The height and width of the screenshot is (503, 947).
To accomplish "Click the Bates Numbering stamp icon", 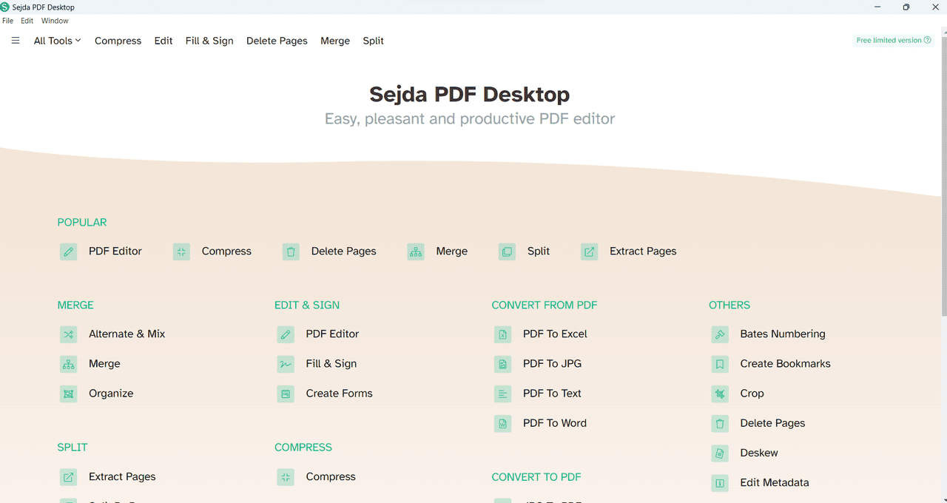I will (x=720, y=334).
